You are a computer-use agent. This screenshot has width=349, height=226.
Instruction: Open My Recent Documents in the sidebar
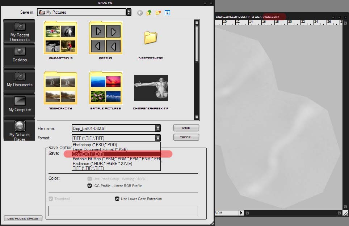20,31
